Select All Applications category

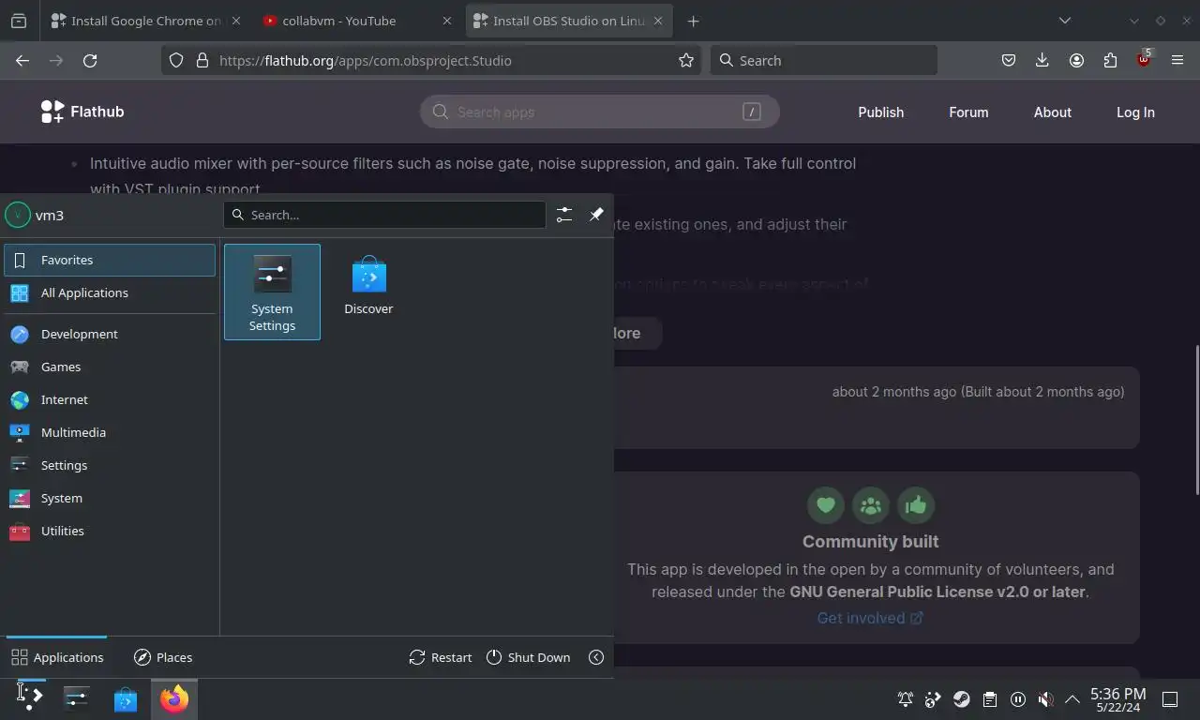[110, 292]
